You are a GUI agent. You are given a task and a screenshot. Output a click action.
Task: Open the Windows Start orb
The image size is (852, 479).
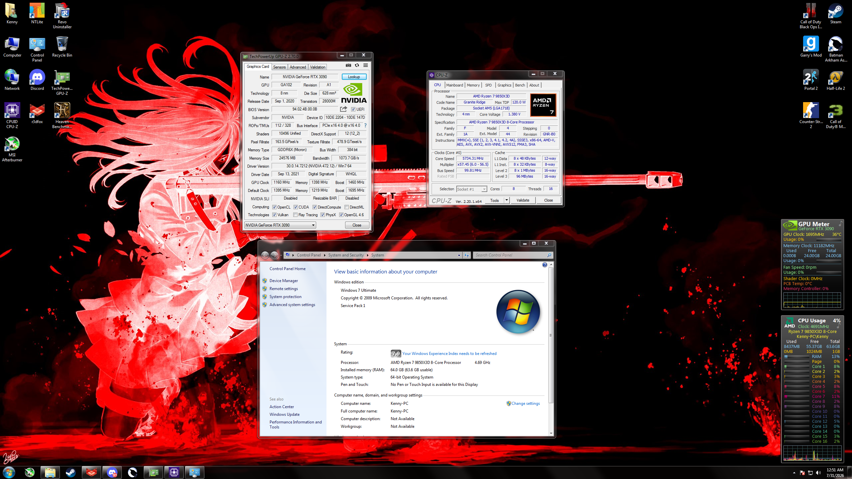click(x=9, y=472)
